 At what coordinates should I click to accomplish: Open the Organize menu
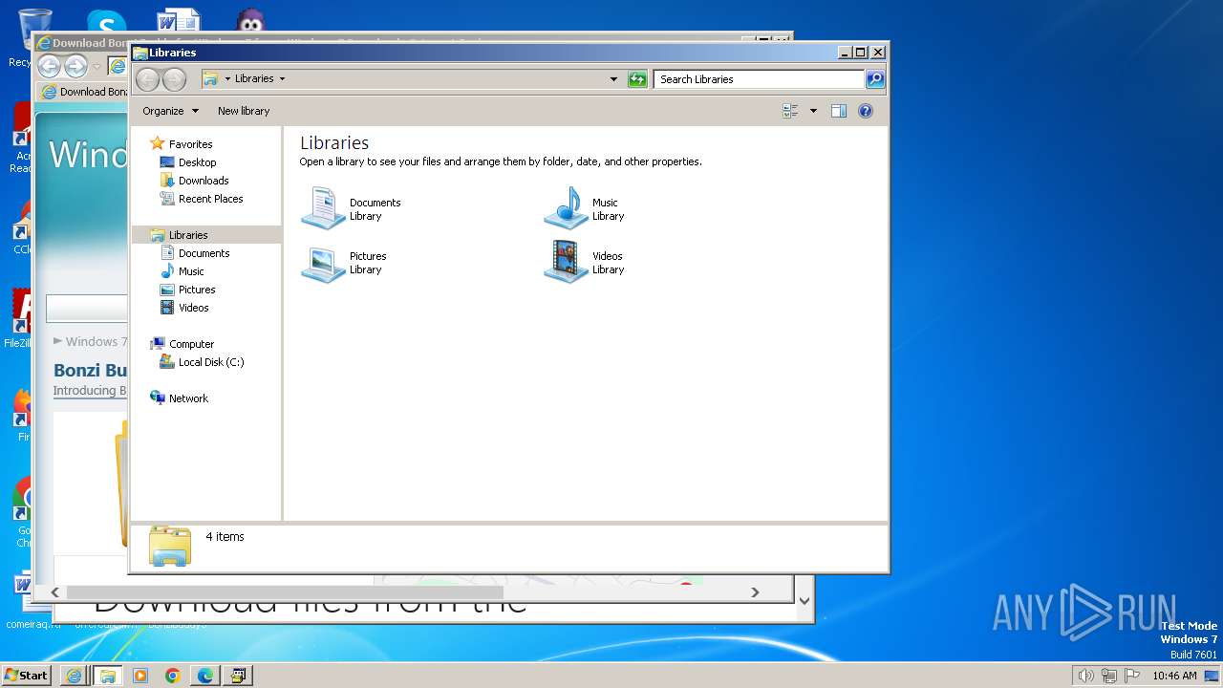tap(170, 111)
